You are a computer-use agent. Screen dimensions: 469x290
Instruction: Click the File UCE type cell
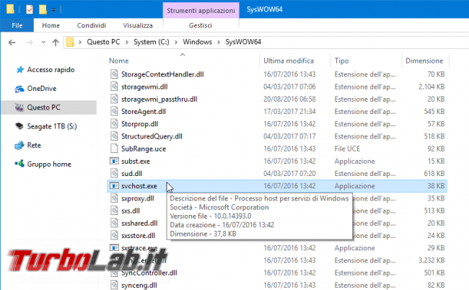(347, 149)
